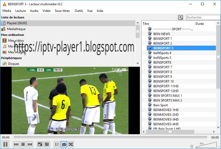Click the playback seek bar

[110, 137]
